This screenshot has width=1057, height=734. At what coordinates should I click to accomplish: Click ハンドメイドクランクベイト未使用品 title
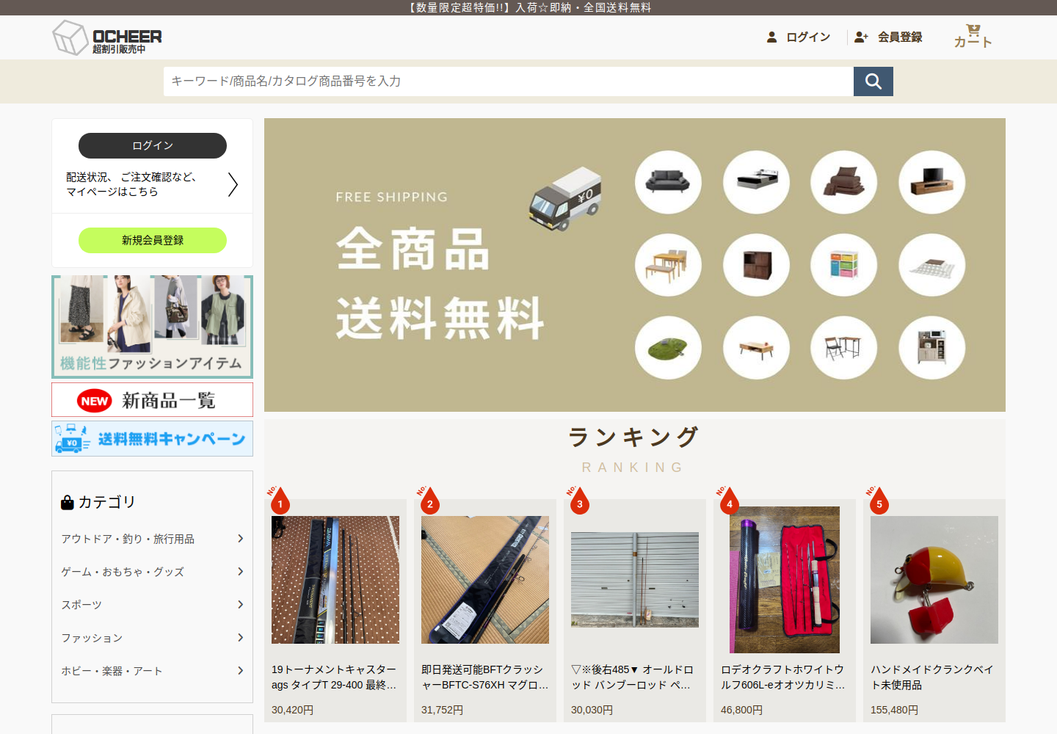(932, 677)
